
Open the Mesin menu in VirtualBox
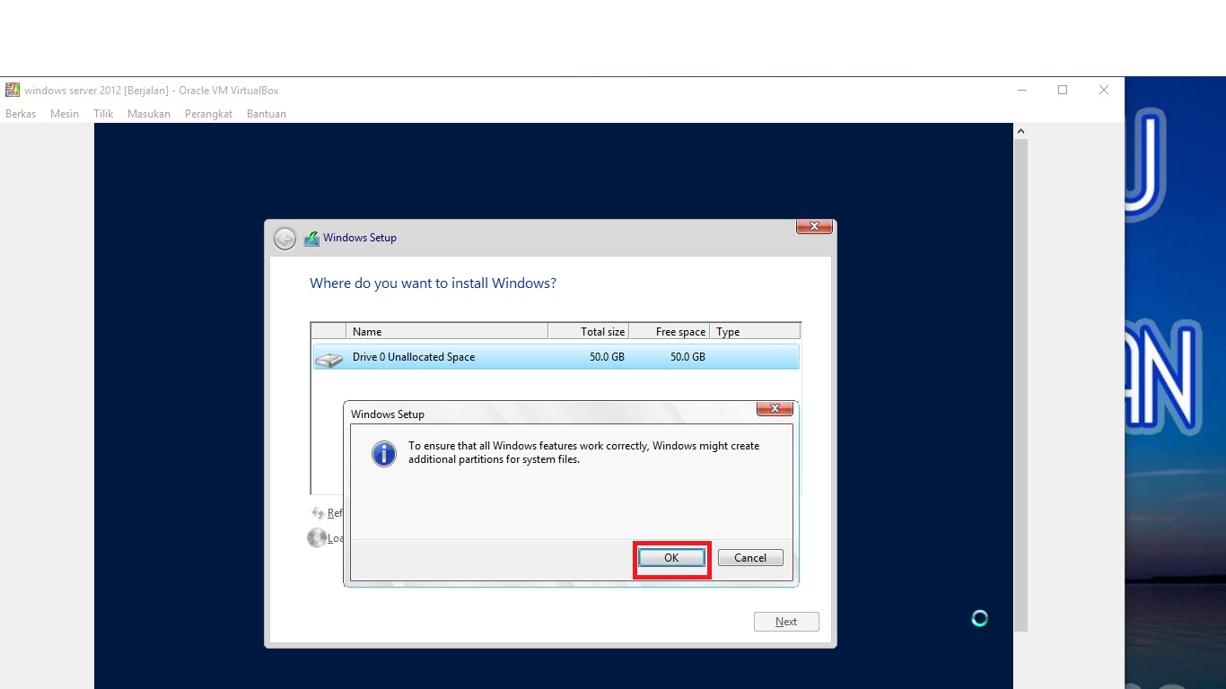(65, 114)
